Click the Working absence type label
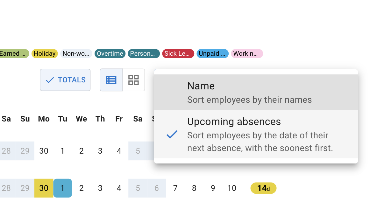This screenshot has width=370, height=215. pyautogui.click(x=247, y=53)
